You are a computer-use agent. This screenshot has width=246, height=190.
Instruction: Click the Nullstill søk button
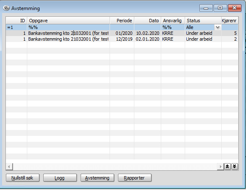[23, 178]
